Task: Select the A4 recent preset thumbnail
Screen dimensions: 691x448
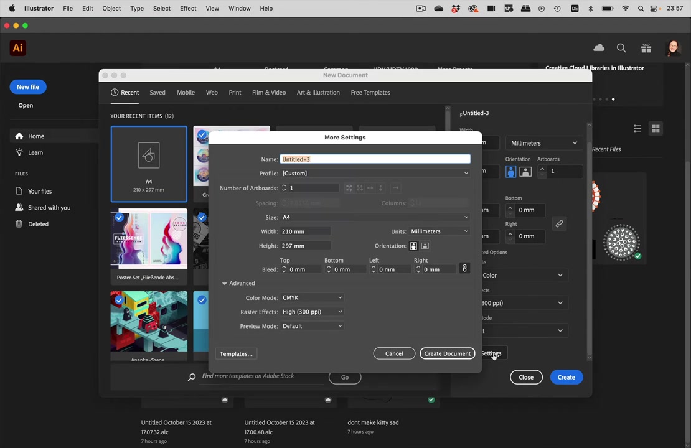Action: coord(149,164)
